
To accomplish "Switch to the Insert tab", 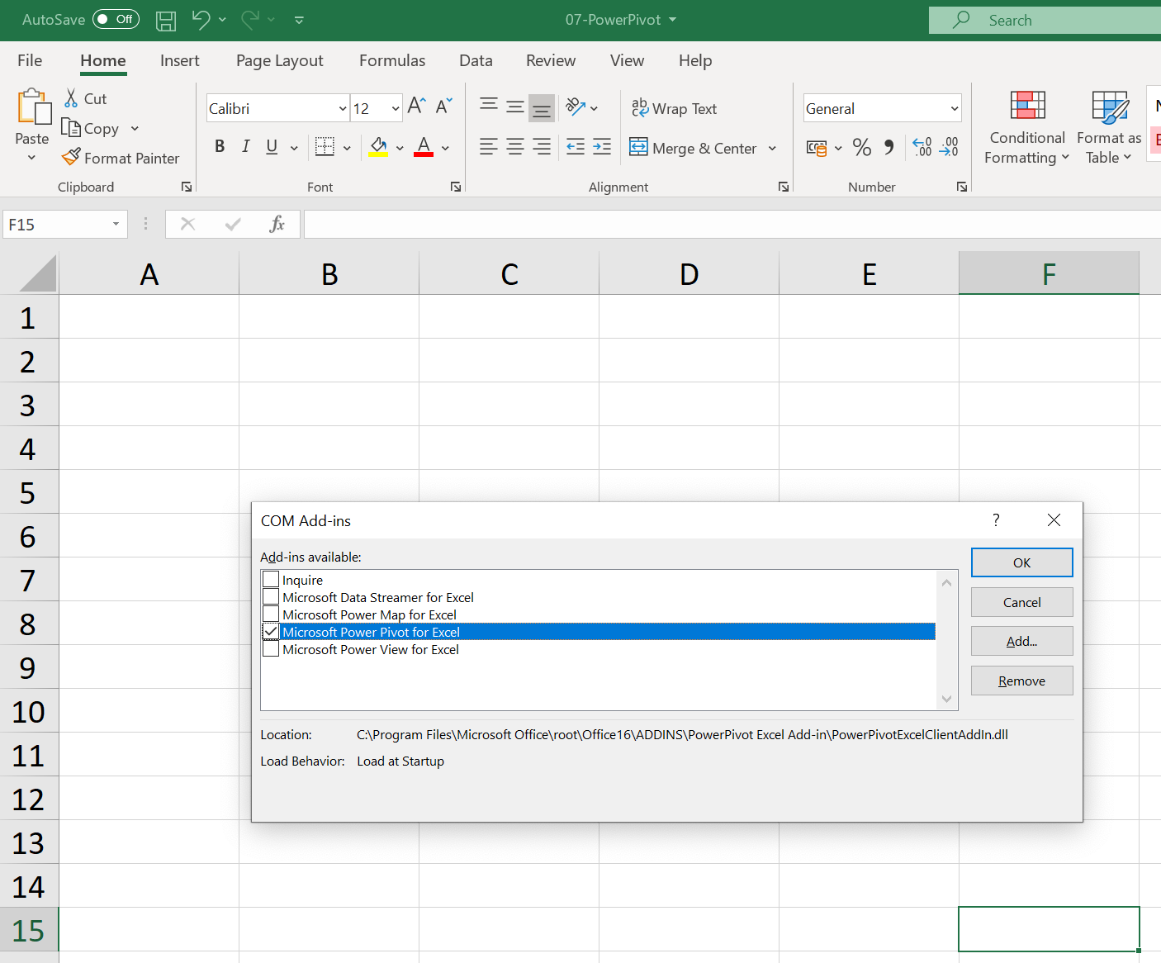I will click(180, 60).
